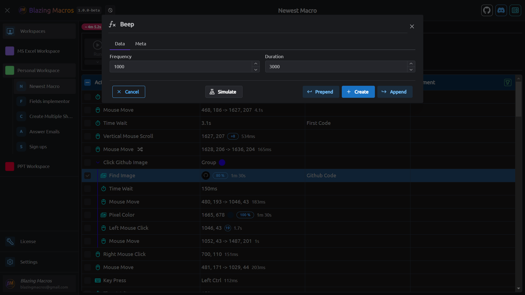Check the Vertical Mouse Scroll checkbox

87,136
